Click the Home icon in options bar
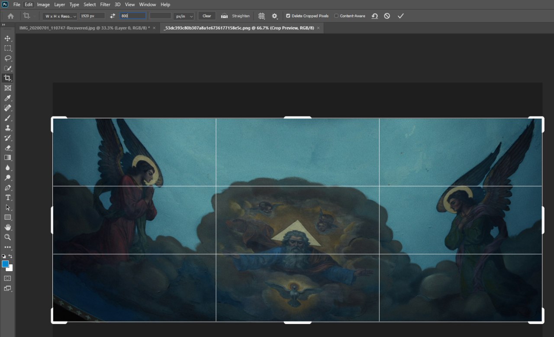 [10, 16]
